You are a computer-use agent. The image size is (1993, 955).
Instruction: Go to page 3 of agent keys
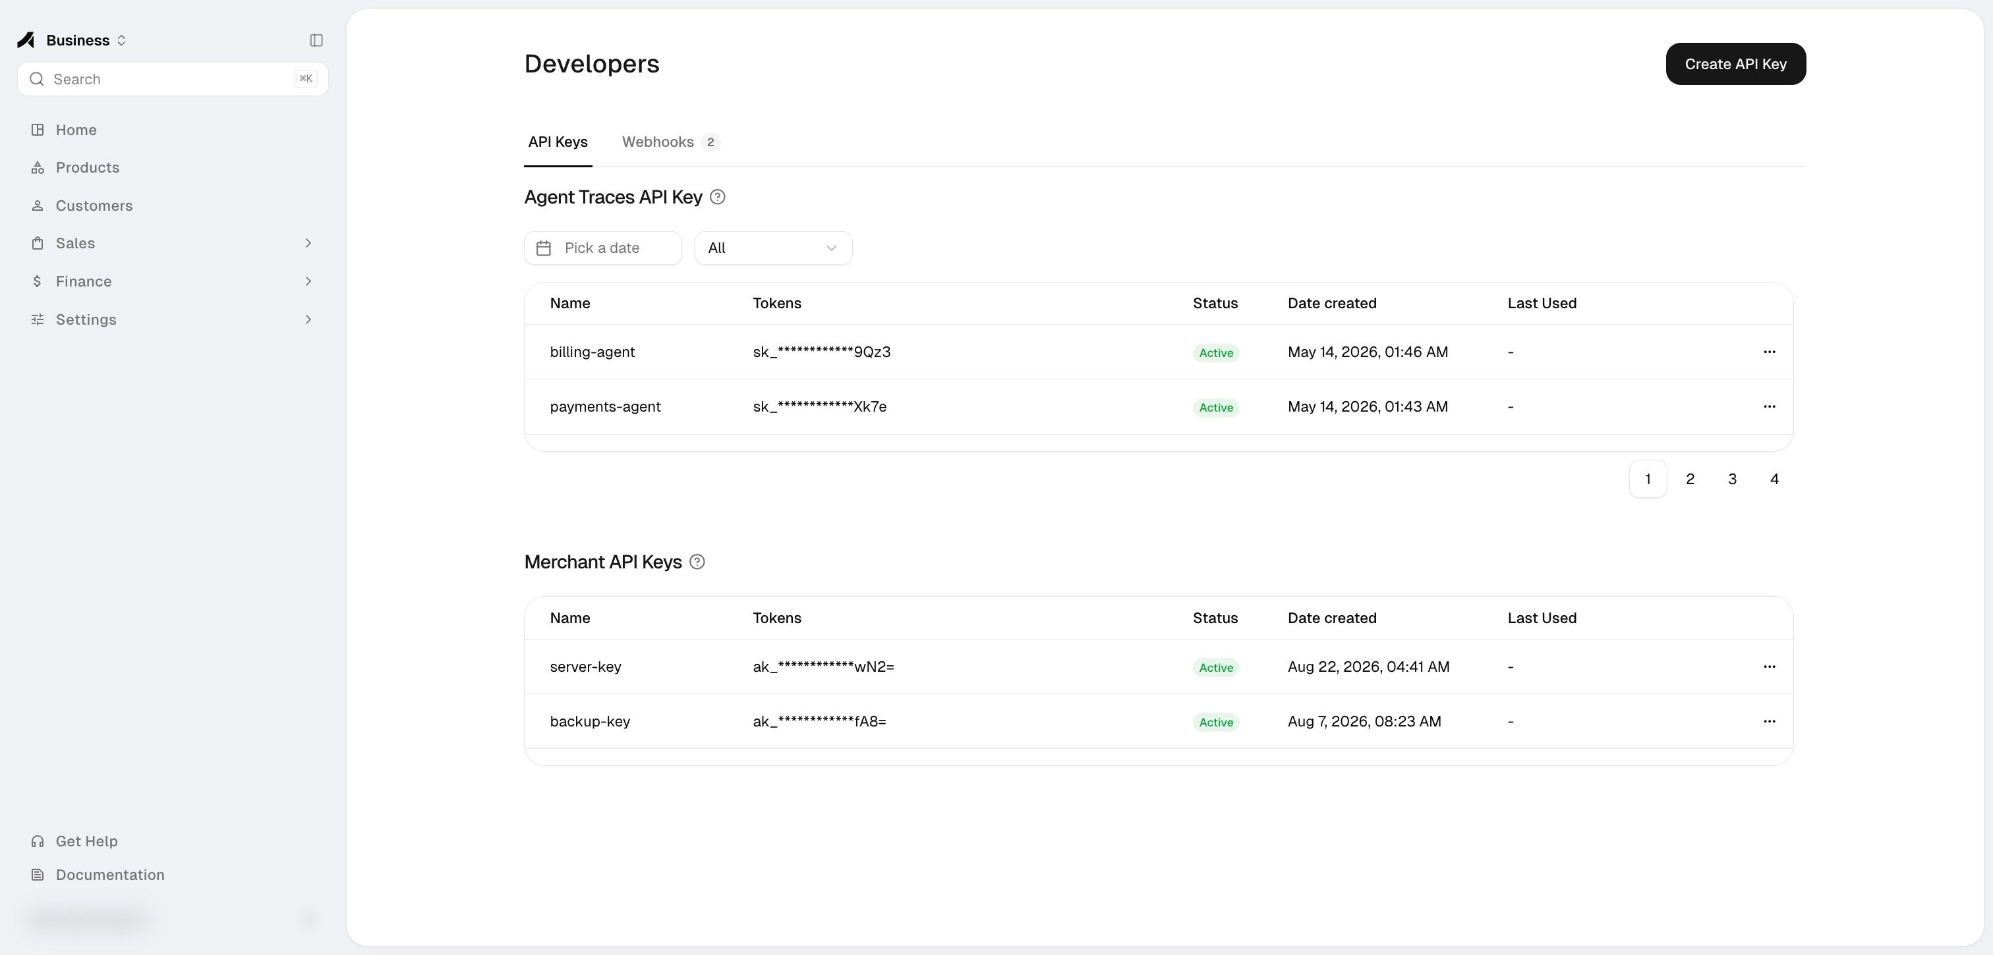point(1732,479)
